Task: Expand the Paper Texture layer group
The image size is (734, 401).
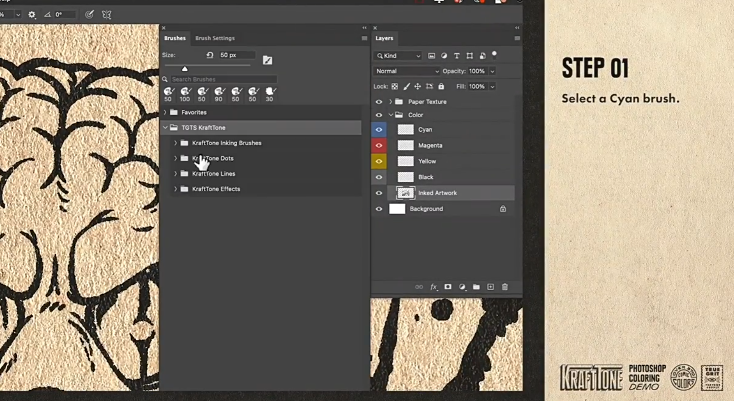Action: [390, 102]
